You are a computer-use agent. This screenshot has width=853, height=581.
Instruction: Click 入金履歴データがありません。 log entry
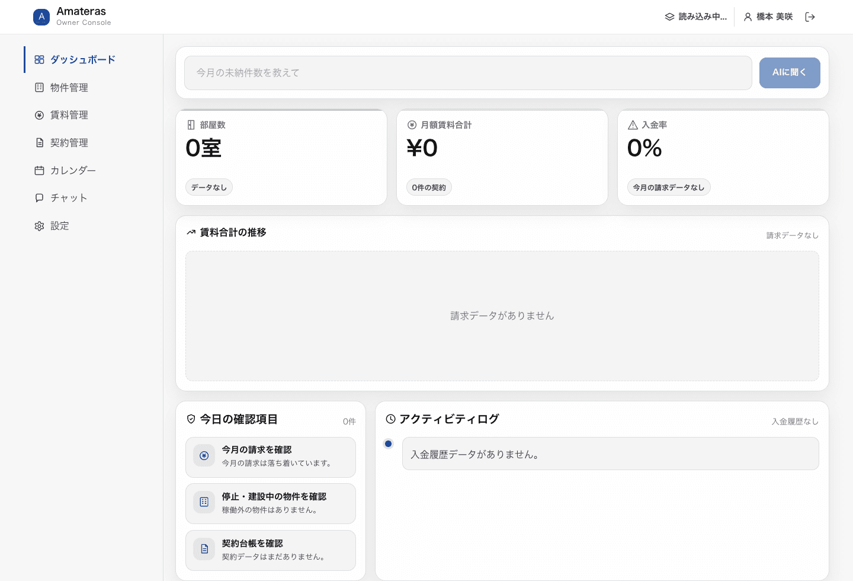tap(611, 454)
